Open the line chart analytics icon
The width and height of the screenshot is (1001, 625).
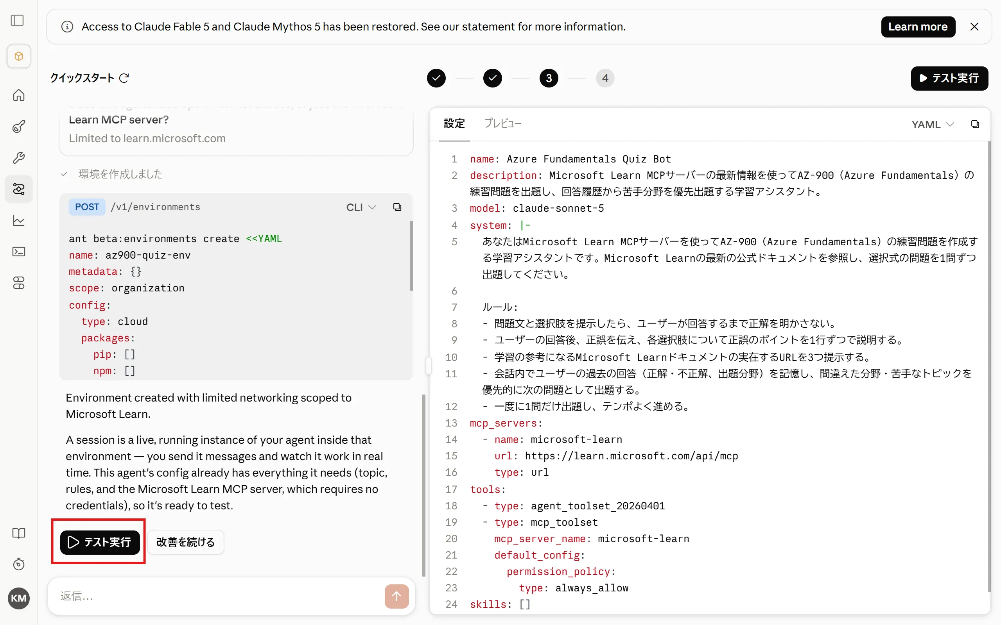pos(19,220)
